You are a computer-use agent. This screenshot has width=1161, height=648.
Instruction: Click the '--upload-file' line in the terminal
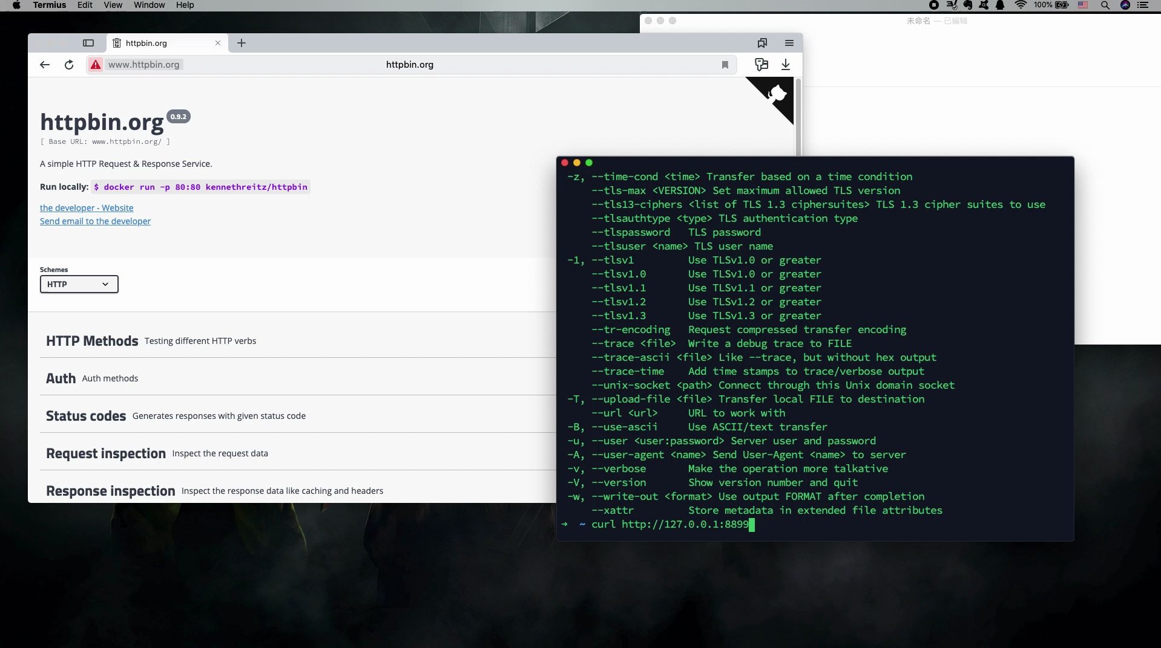click(746, 399)
